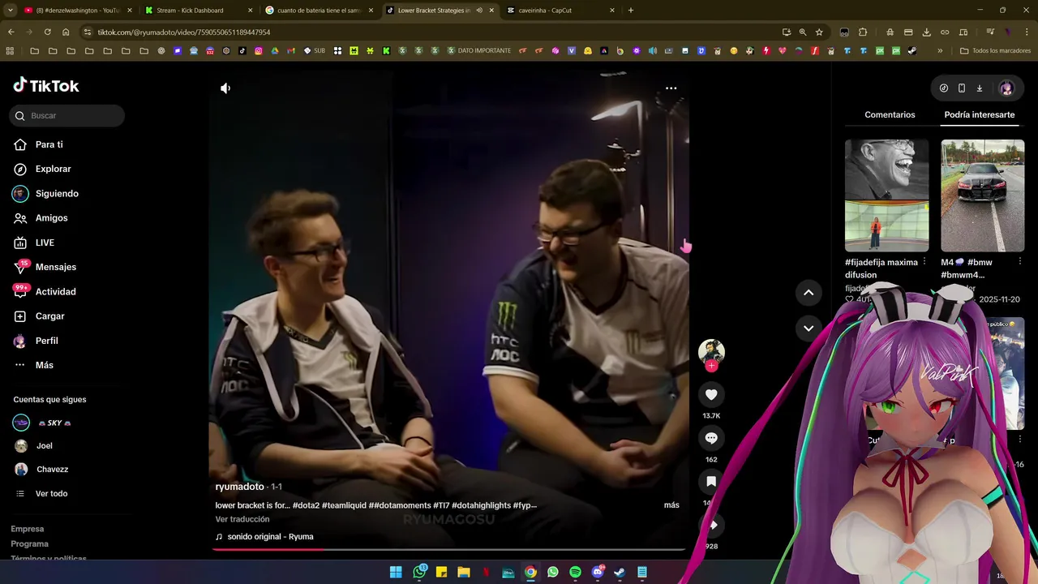Image resolution: width=1038 pixels, height=584 pixels.
Task: Click the TikTok logo
Action: point(46,85)
